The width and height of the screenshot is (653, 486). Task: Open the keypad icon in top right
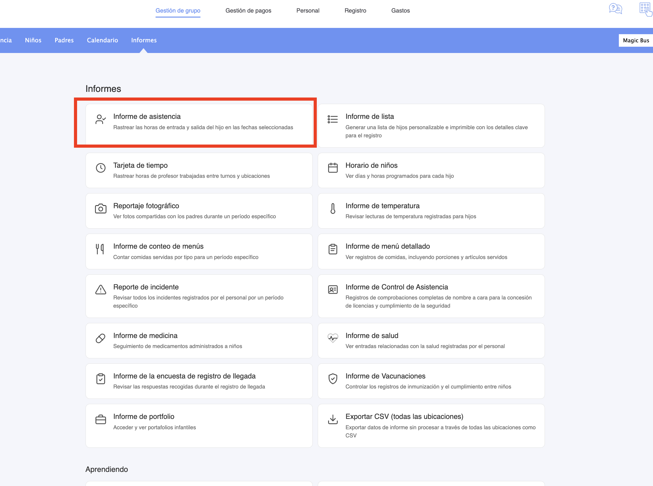[x=645, y=9]
